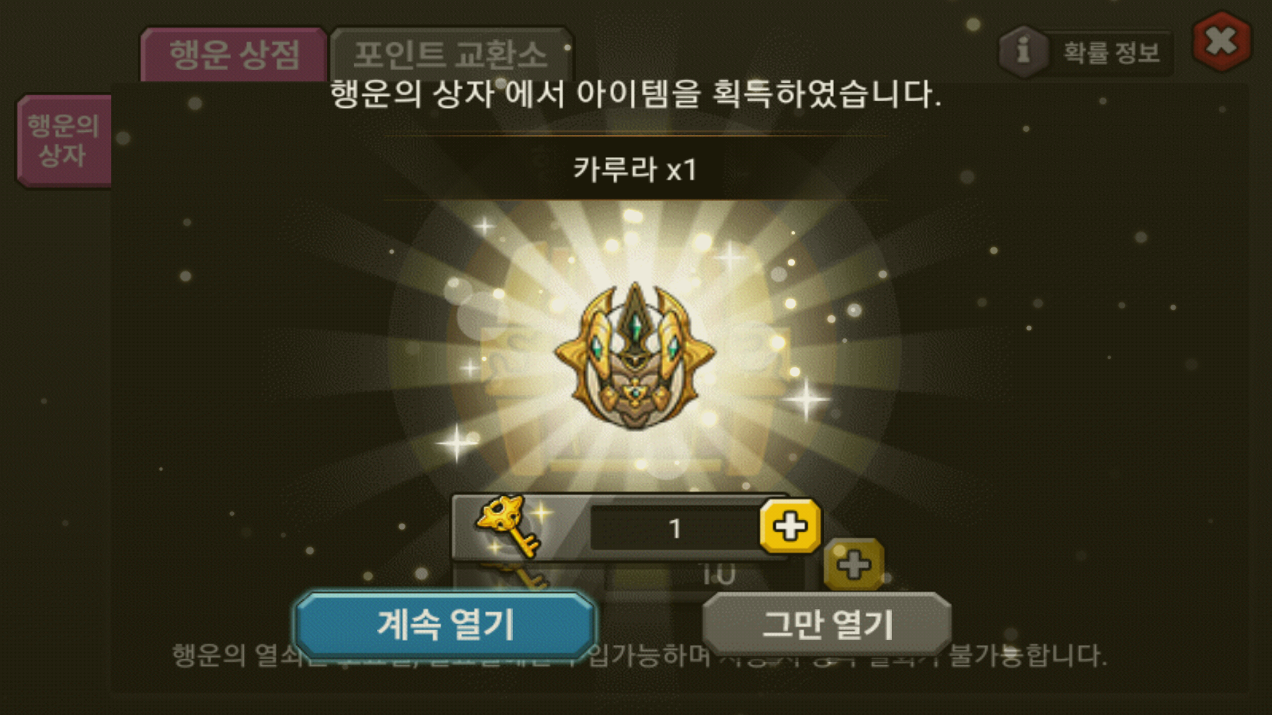Click the item acquired message text

635,94
